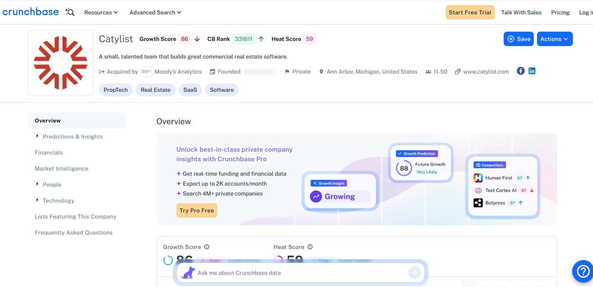593x287 pixels.
Task: Click the Start Free Trial button
Action: (470, 12)
